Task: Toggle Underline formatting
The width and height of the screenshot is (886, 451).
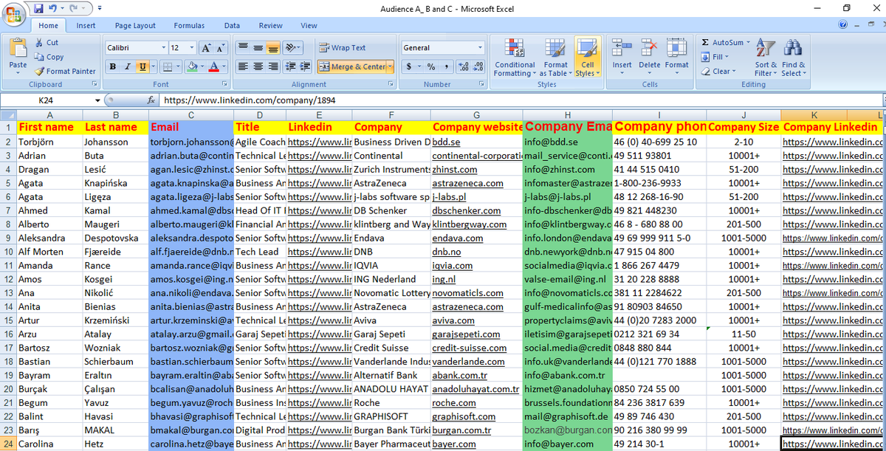Action: tap(142, 66)
